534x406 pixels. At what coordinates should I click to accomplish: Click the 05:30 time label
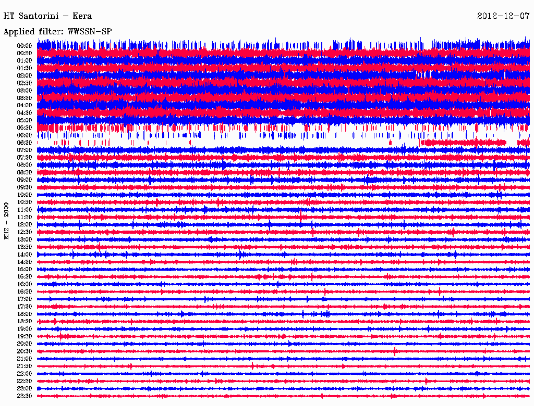coord(25,128)
